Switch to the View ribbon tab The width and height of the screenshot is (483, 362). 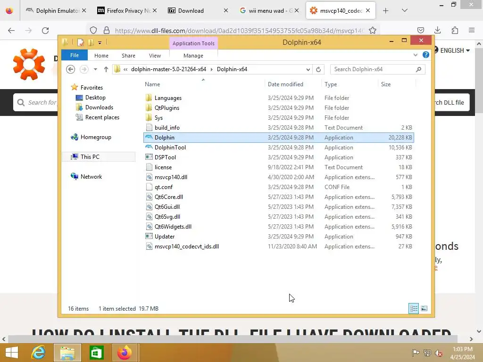click(x=155, y=56)
